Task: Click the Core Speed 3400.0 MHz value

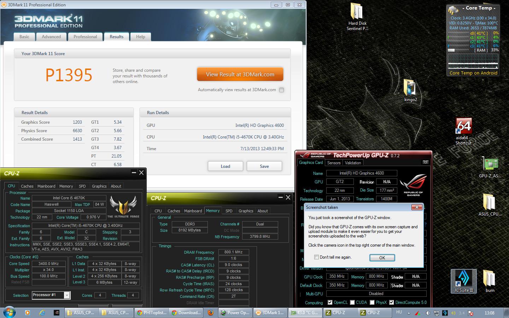Action: 48,264
